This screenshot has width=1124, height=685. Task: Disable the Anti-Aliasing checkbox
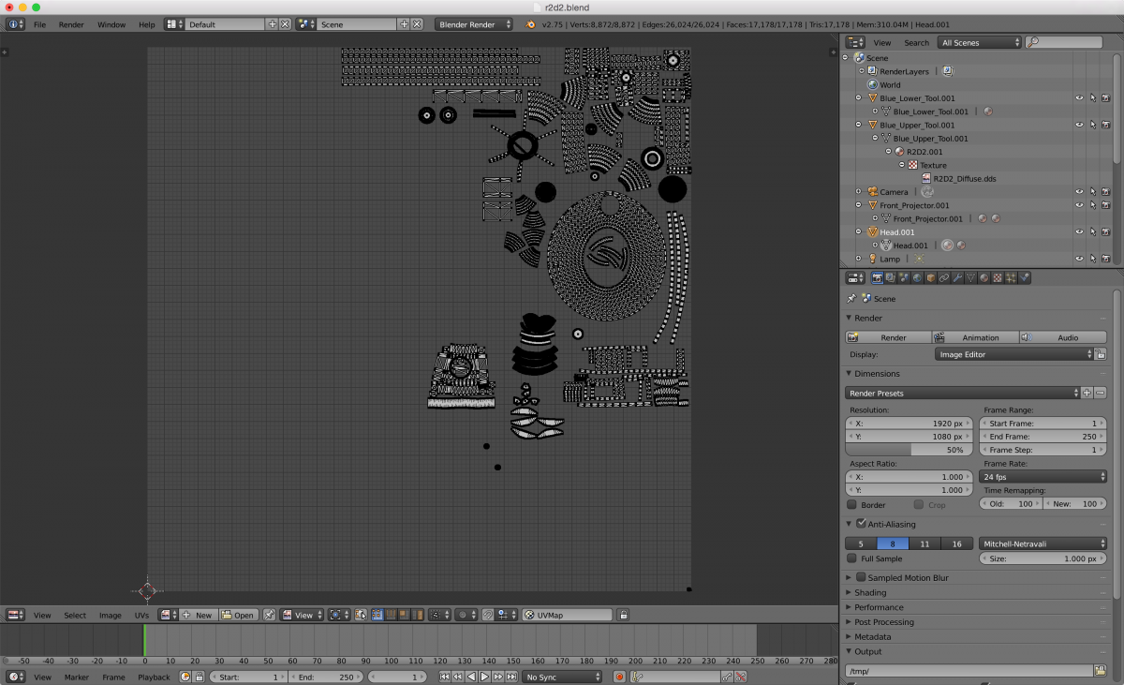coord(861,524)
